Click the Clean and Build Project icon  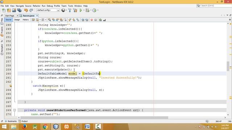pos(75,10)
